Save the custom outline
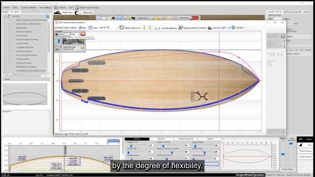This screenshot has height=177, width=315. [x=82, y=28]
